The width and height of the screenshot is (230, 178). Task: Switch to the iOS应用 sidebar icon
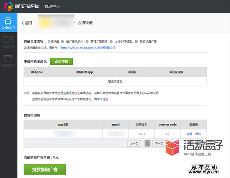point(8,42)
